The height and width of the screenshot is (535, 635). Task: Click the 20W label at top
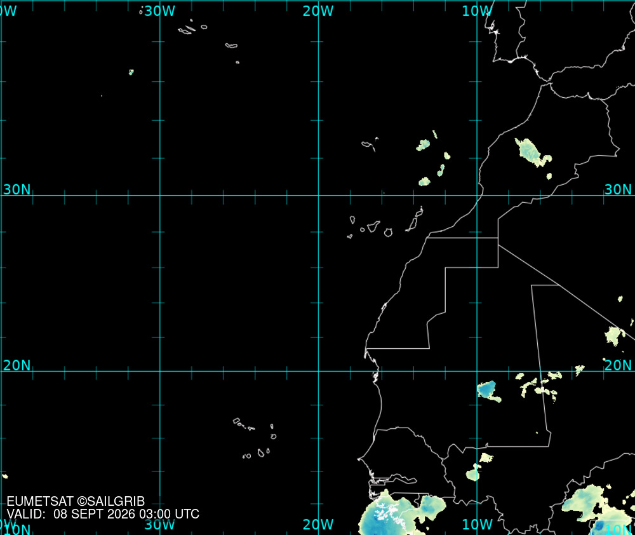click(x=318, y=11)
